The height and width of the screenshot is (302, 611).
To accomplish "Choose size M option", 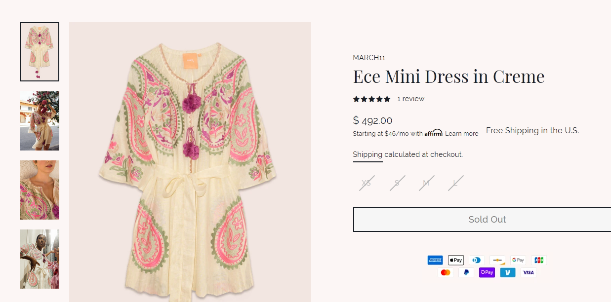I will click(x=426, y=183).
